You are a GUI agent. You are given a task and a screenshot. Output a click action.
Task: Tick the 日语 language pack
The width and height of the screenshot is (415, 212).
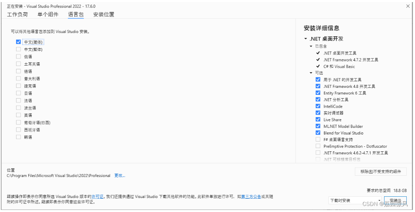pos(18,93)
